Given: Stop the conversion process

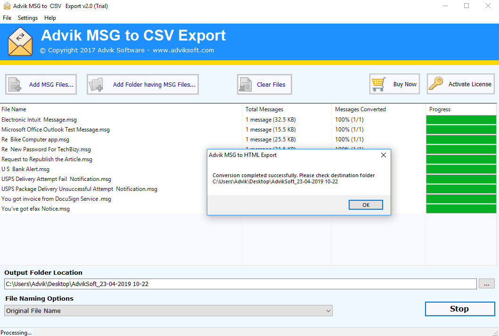Looking at the screenshot, I should pos(460,309).
